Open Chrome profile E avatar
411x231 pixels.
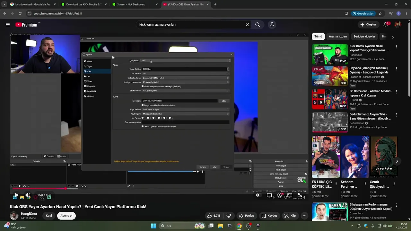tap(398, 13)
